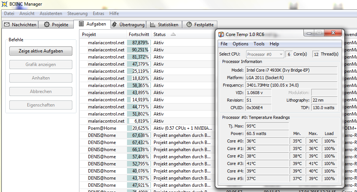Switch to the Nachrichten tab
Viewport: 357px width, 192px height.
[x=20, y=24]
